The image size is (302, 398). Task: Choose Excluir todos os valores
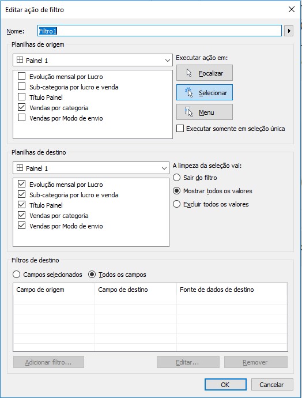click(177, 204)
